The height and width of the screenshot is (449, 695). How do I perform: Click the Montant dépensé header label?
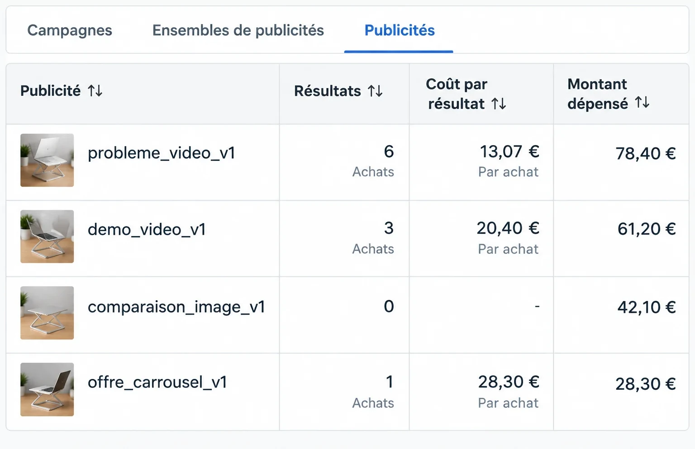click(x=598, y=94)
